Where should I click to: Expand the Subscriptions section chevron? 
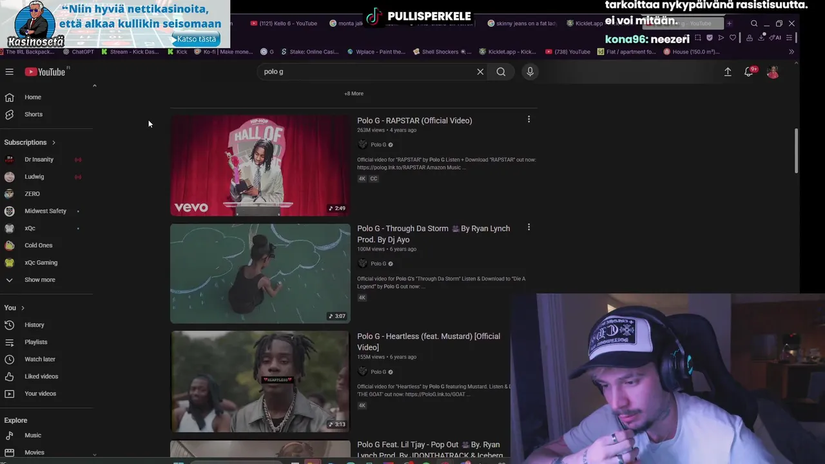53,142
